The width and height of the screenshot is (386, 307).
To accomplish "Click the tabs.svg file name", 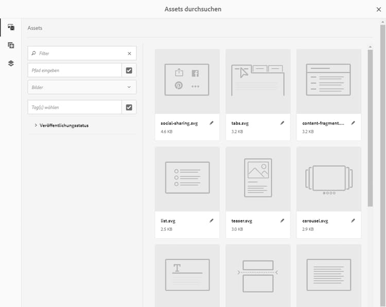I will point(240,123).
